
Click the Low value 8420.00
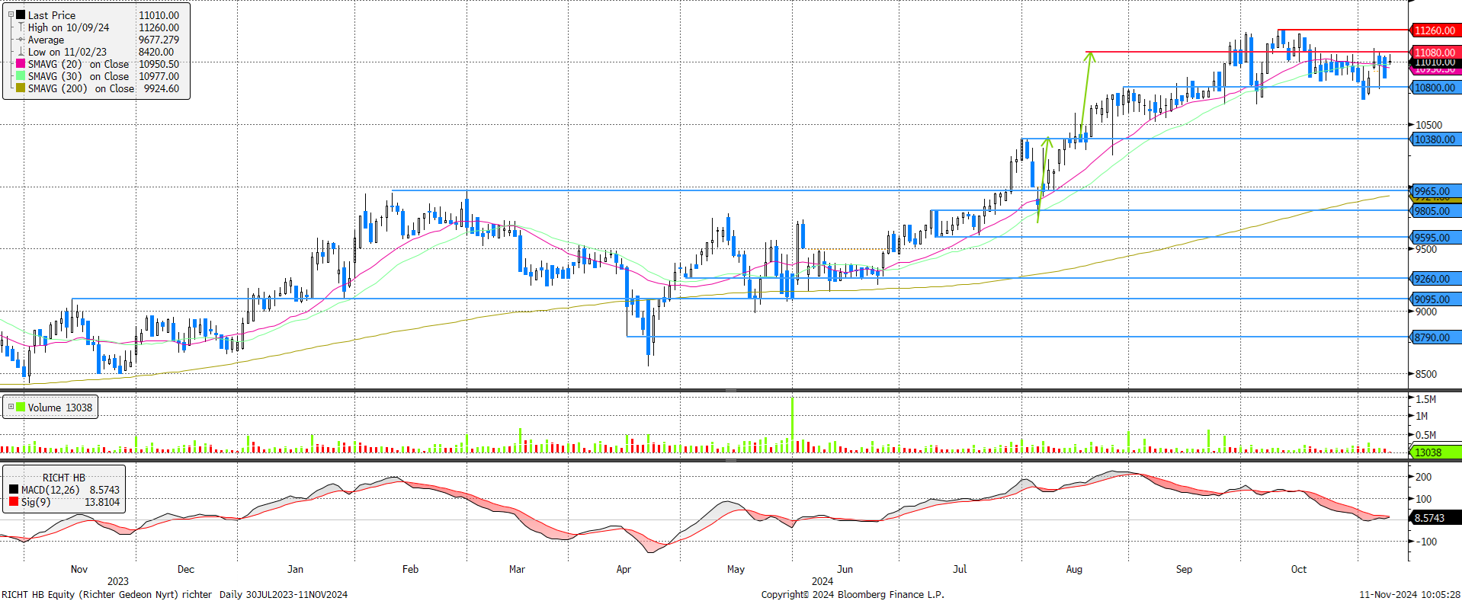tap(155, 52)
